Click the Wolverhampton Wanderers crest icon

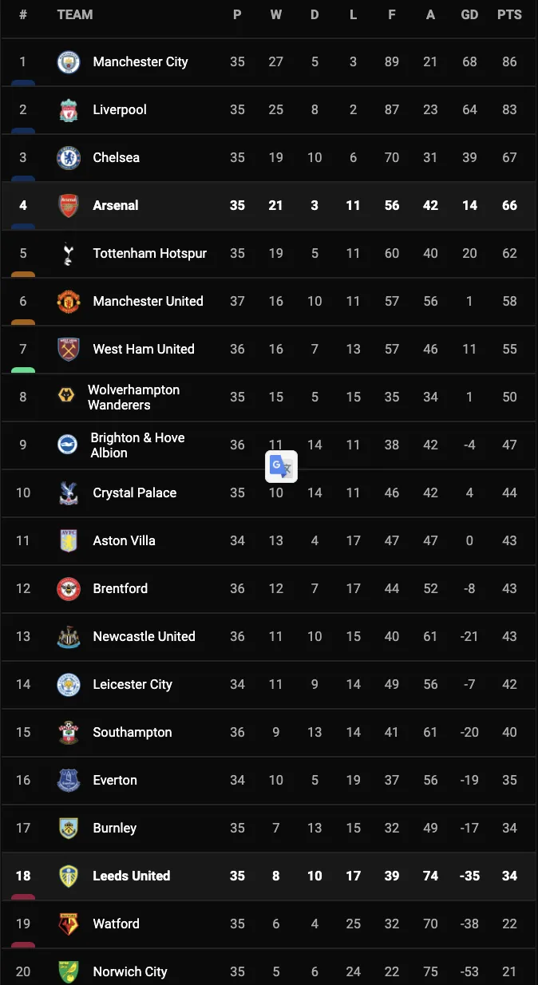(67, 397)
